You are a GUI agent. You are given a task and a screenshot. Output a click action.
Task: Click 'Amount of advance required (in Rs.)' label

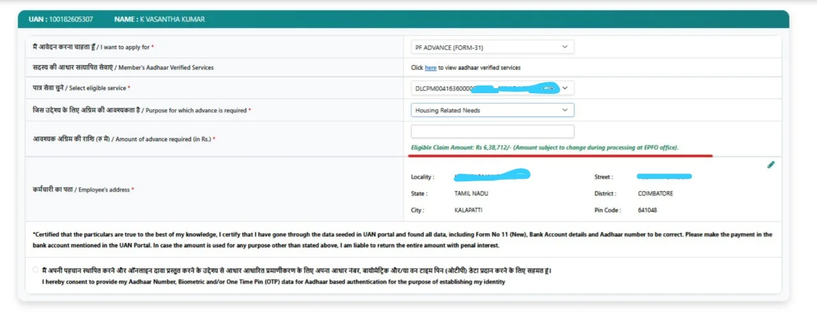click(125, 139)
